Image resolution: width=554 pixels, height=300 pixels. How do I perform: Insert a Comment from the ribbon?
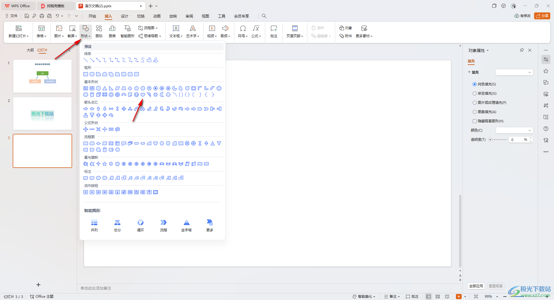(274, 31)
